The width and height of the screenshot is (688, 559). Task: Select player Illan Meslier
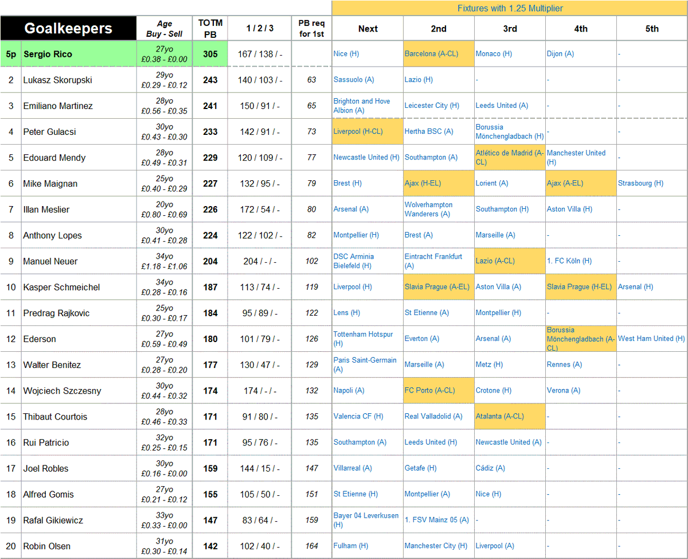click(x=46, y=209)
